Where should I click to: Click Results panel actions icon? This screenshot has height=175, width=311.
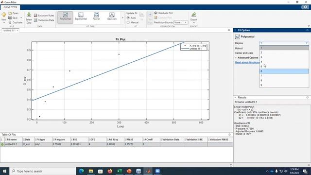(x=308, y=97)
